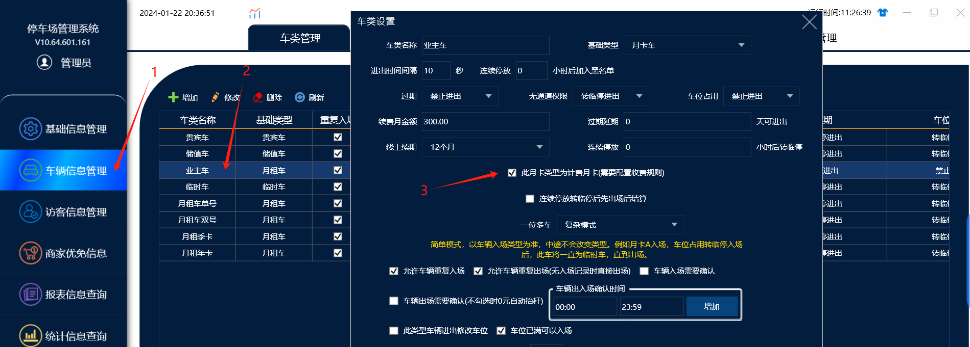Viewport: 970px width, 347px height.
Task: Click the bar chart icon for 统计信息查询
Action: coord(31,335)
